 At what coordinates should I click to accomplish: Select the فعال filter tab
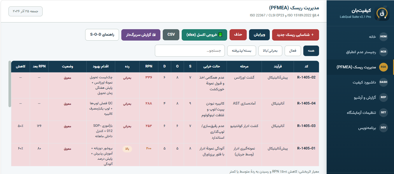click(x=293, y=51)
